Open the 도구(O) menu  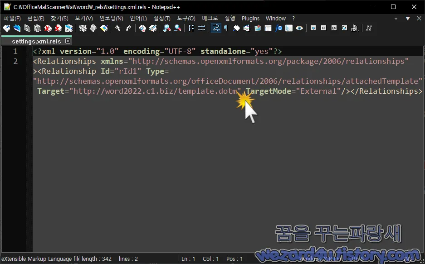coord(186,19)
